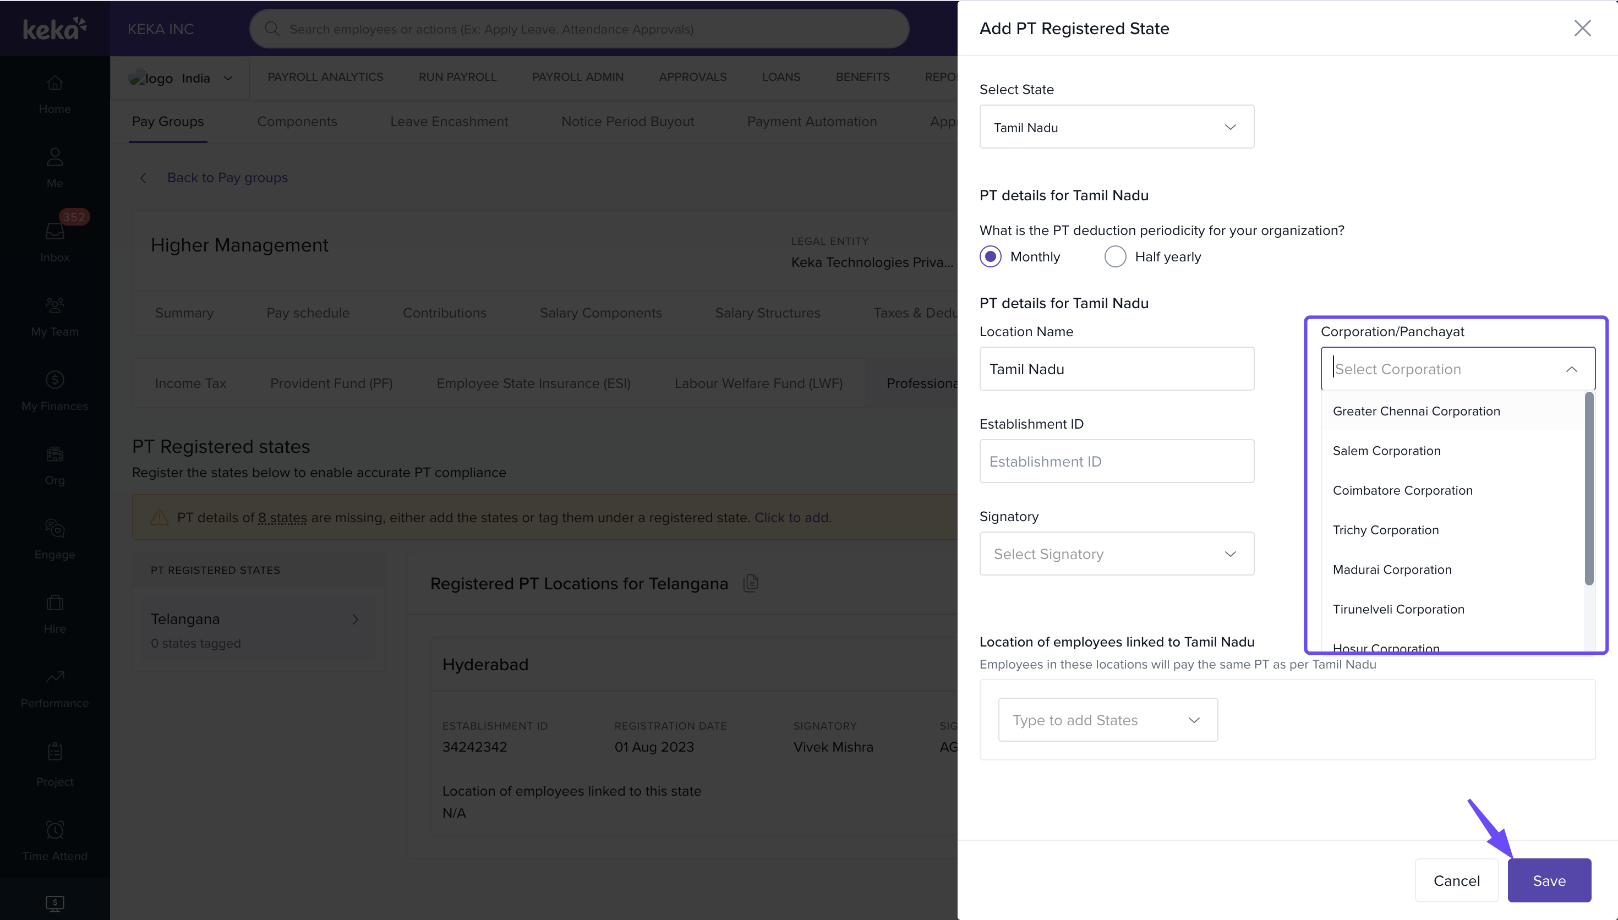Click the search magnifier icon in the top bar
Viewport: 1618px width, 920px height.
click(272, 29)
